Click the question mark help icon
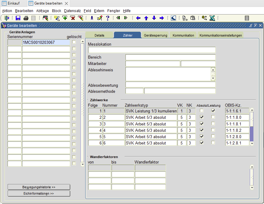The width and height of the screenshot is (264, 204). [107, 18]
